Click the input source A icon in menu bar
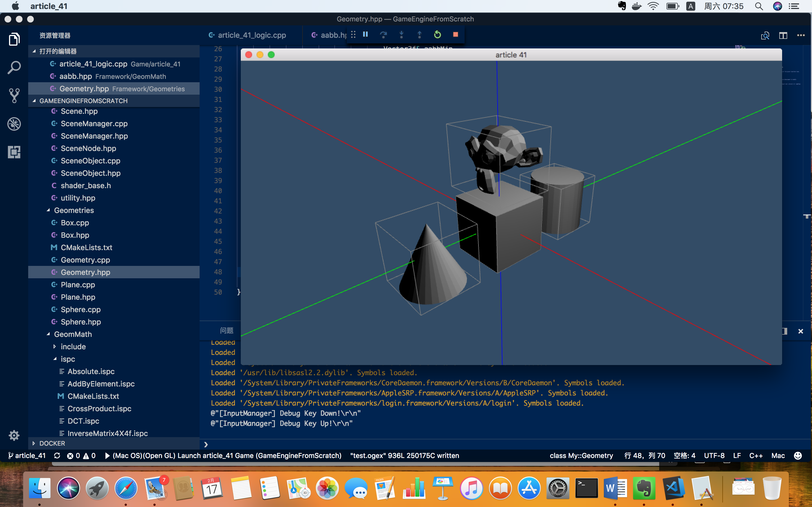The height and width of the screenshot is (507, 812). tap(690, 6)
